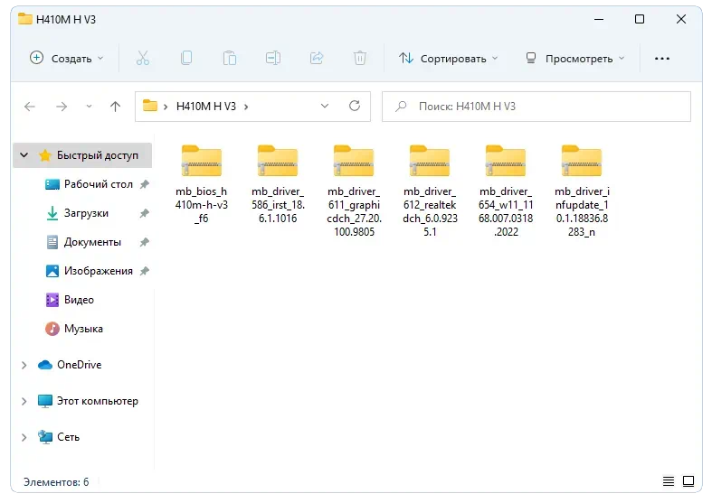Select the mb_driver_586_irst archive
712x503 pixels.
coord(278,185)
